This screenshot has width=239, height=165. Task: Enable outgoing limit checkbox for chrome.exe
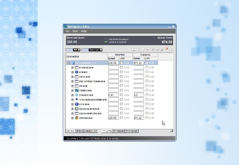pos(147,118)
